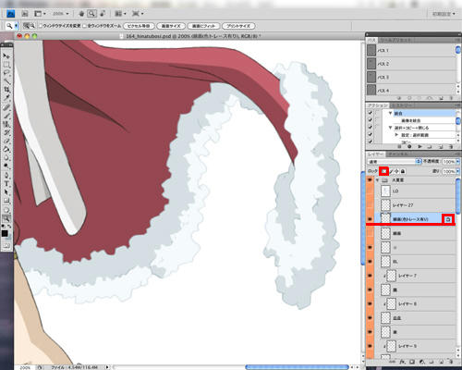This screenshot has width=462, height=370.
Task: Open the layer blend mode dropdown
Action: (395, 161)
